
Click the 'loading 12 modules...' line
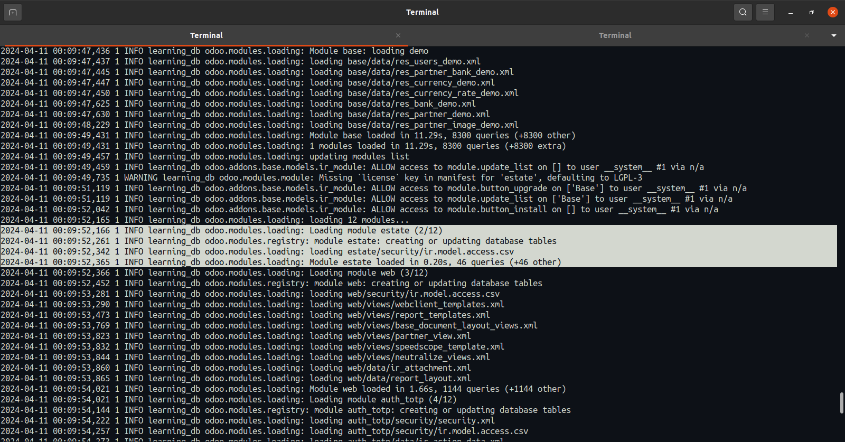205,220
